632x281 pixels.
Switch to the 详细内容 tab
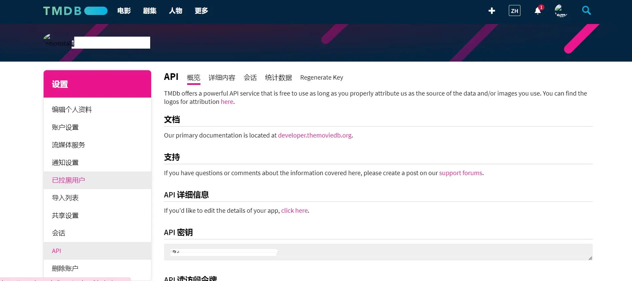pos(222,78)
